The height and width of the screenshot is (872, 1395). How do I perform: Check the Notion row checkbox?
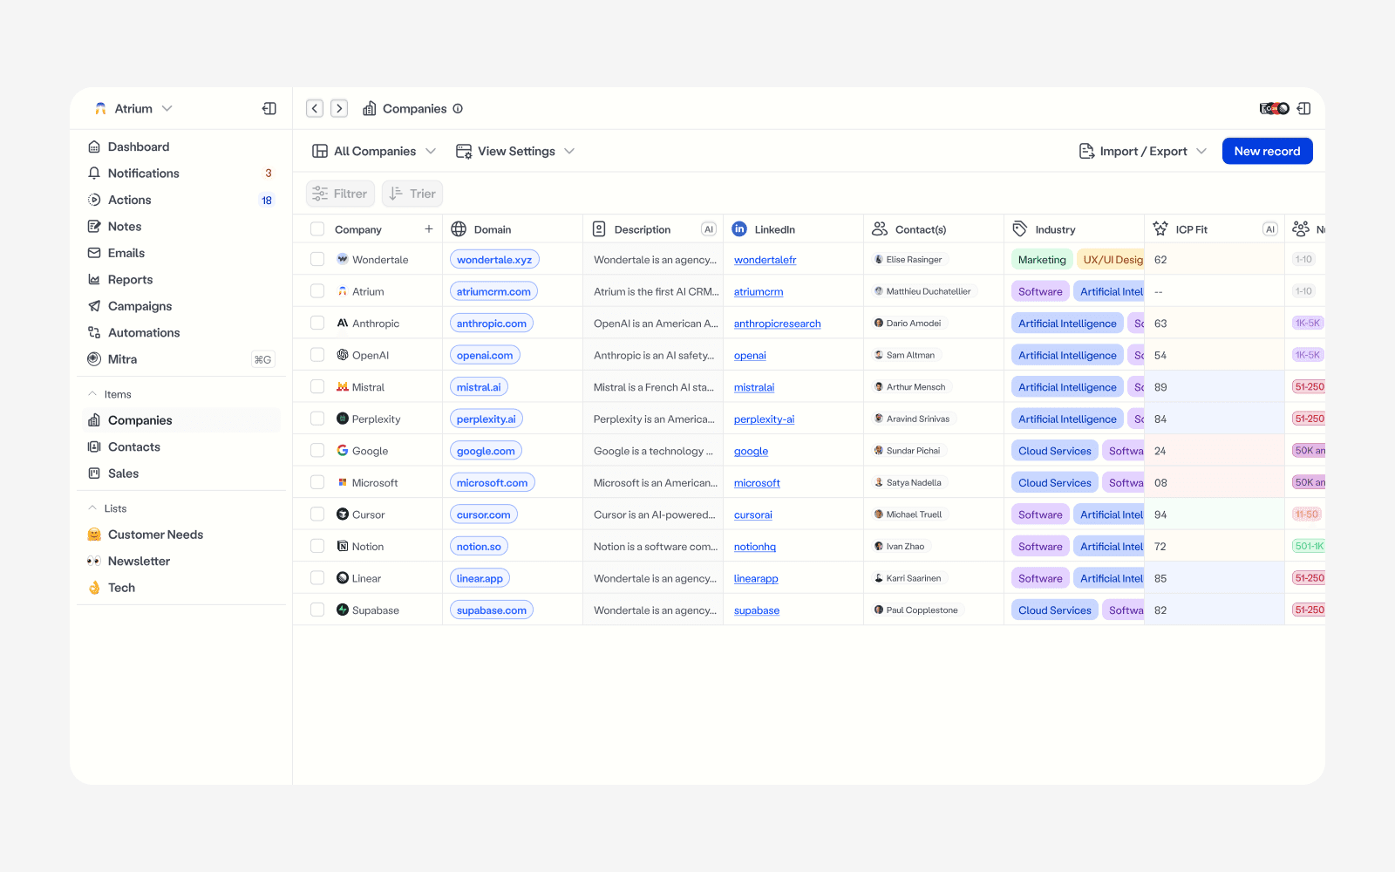click(317, 547)
